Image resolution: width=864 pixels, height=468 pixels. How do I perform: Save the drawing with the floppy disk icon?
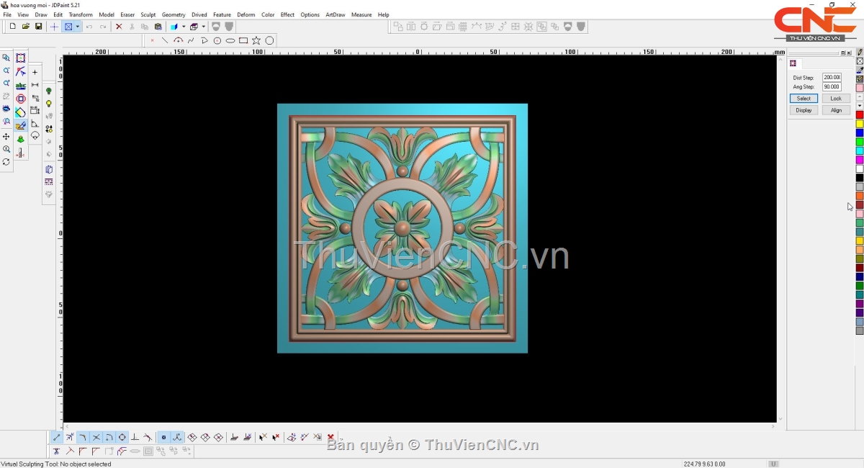39,27
